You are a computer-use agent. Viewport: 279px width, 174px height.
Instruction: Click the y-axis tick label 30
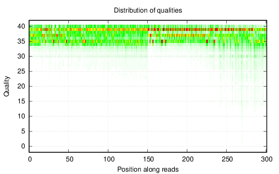(21, 56)
